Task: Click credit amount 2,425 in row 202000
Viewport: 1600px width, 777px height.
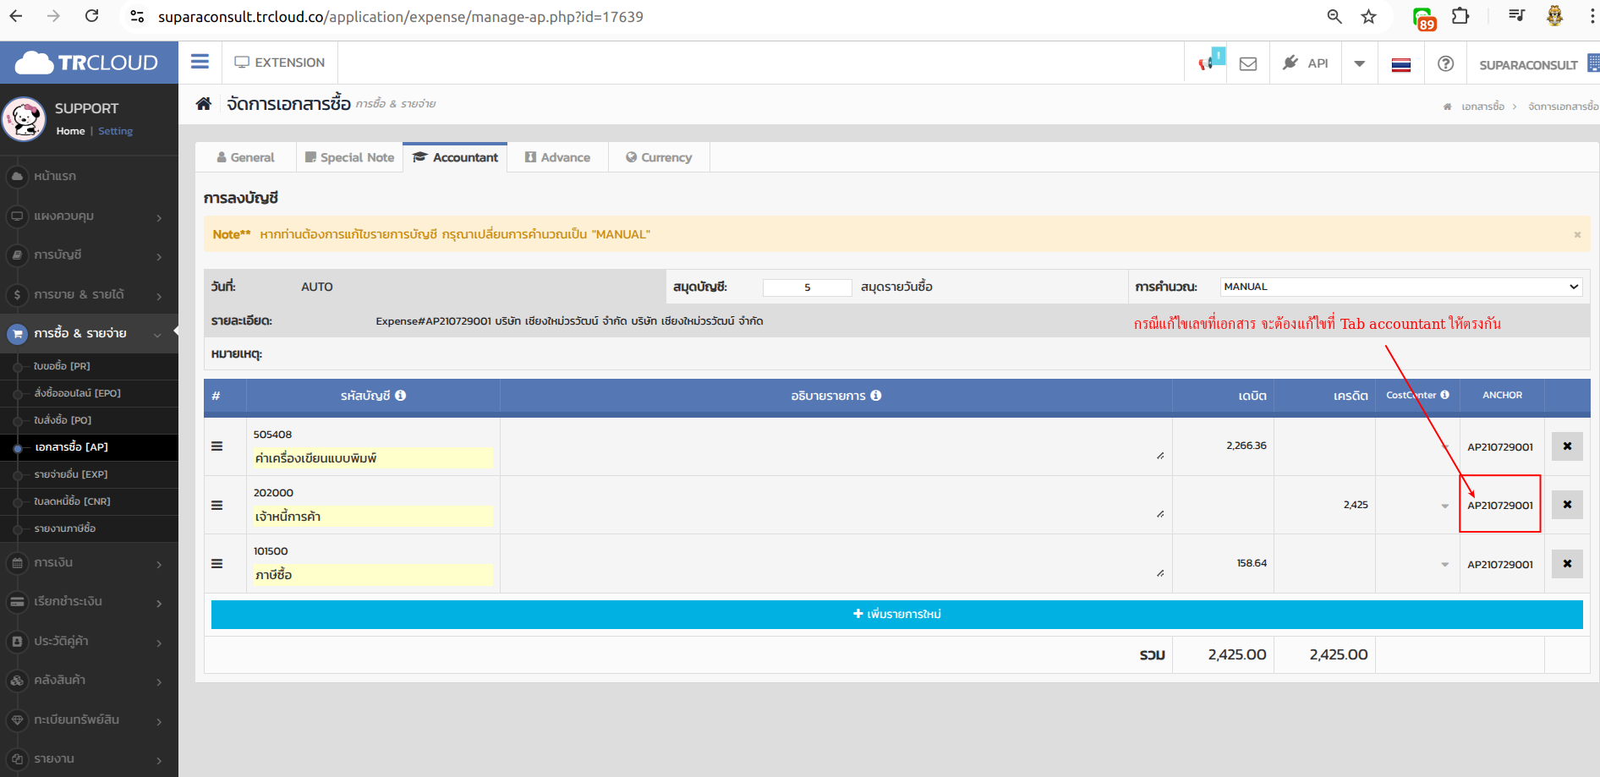Action: 1356,505
